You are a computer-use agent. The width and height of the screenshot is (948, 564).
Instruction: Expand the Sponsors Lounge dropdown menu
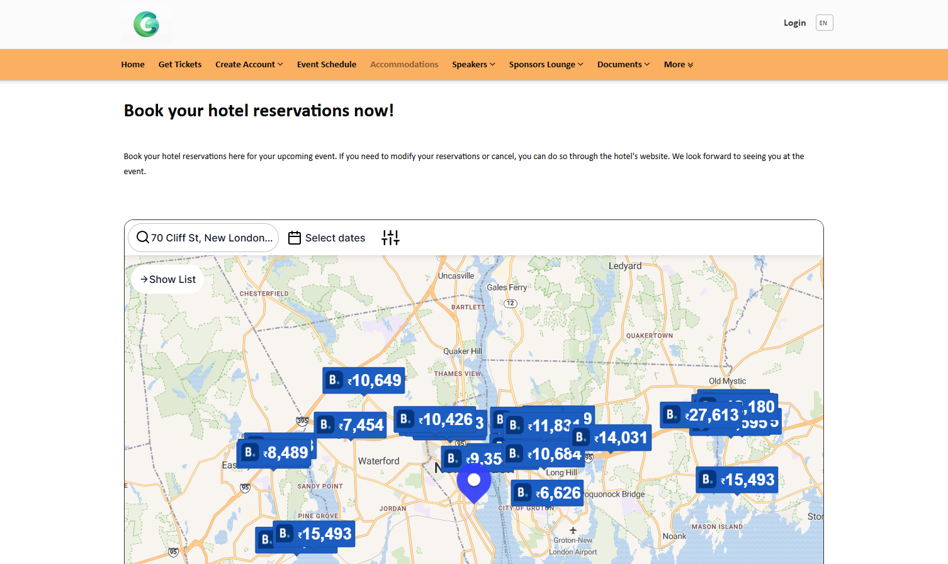(x=546, y=65)
